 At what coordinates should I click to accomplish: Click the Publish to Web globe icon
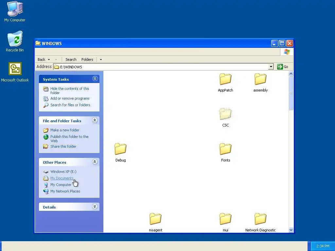click(x=46, y=137)
